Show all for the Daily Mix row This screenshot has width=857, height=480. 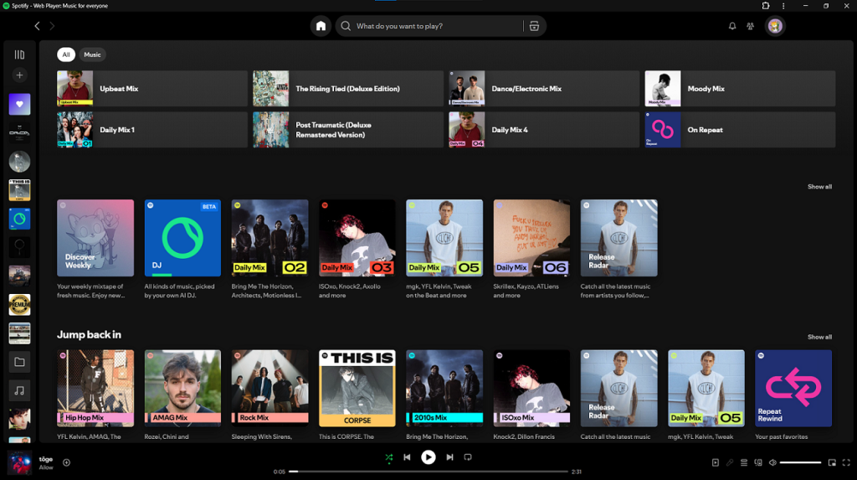pyautogui.click(x=819, y=187)
